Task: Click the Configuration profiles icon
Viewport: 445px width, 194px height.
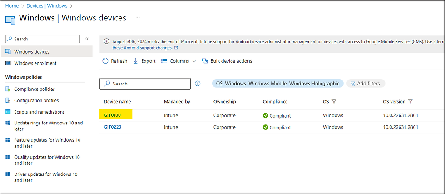Action: point(8,100)
